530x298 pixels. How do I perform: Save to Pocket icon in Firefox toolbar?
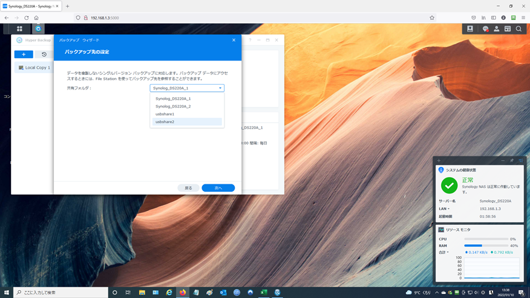[x=474, y=18]
